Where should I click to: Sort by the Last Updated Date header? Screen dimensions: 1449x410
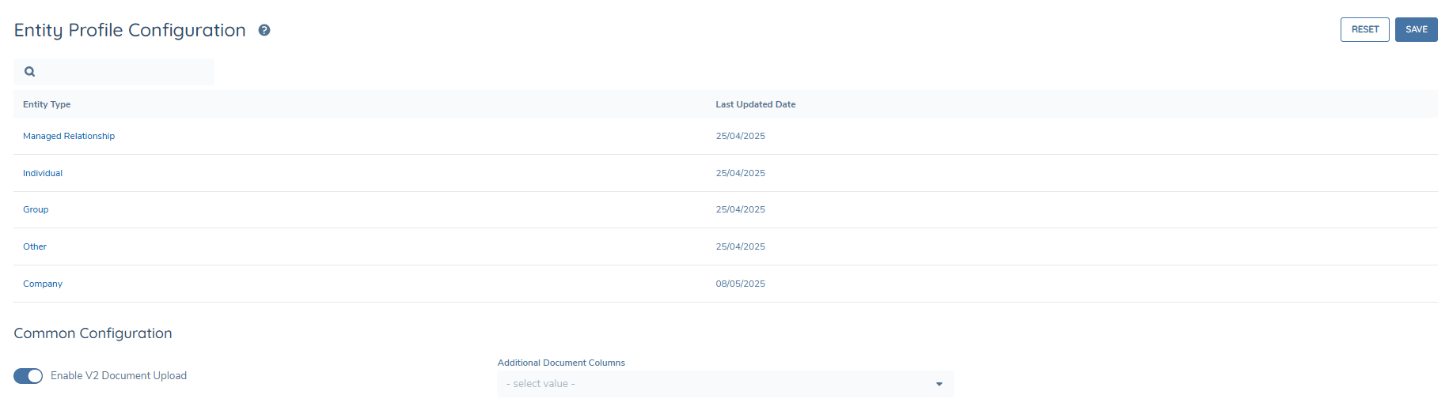coord(755,104)
